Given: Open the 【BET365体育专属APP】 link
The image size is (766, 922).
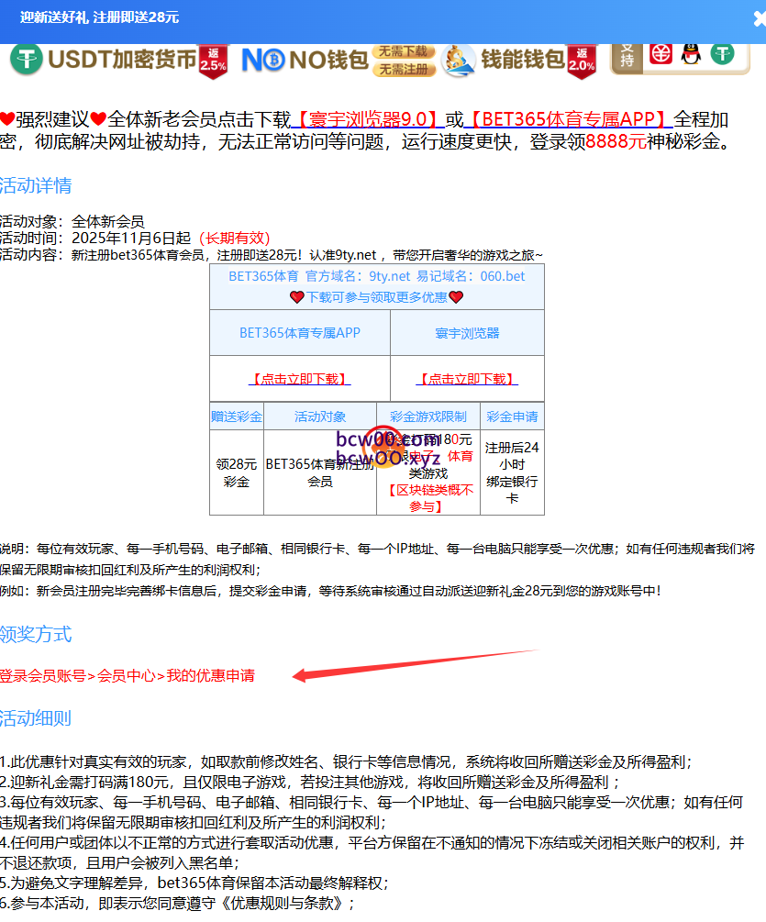Looking at the screenshot, I should click(x=569, y=119).
